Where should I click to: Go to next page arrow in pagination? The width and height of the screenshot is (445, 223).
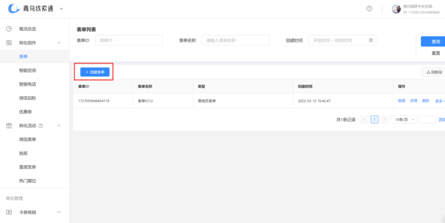click(x=384, y=120)
